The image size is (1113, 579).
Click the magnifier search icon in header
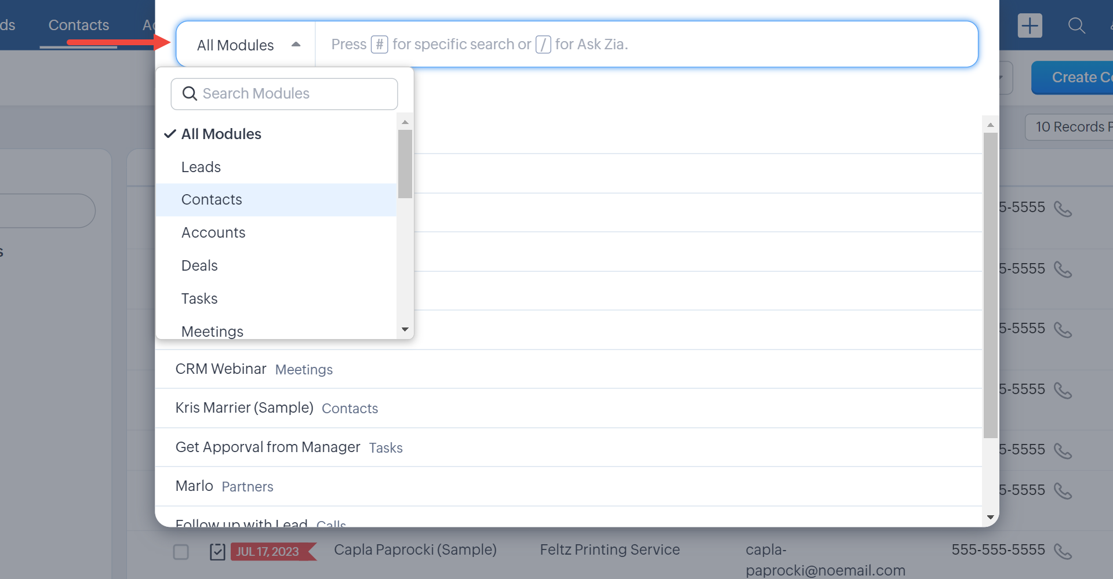[1076, 26]
